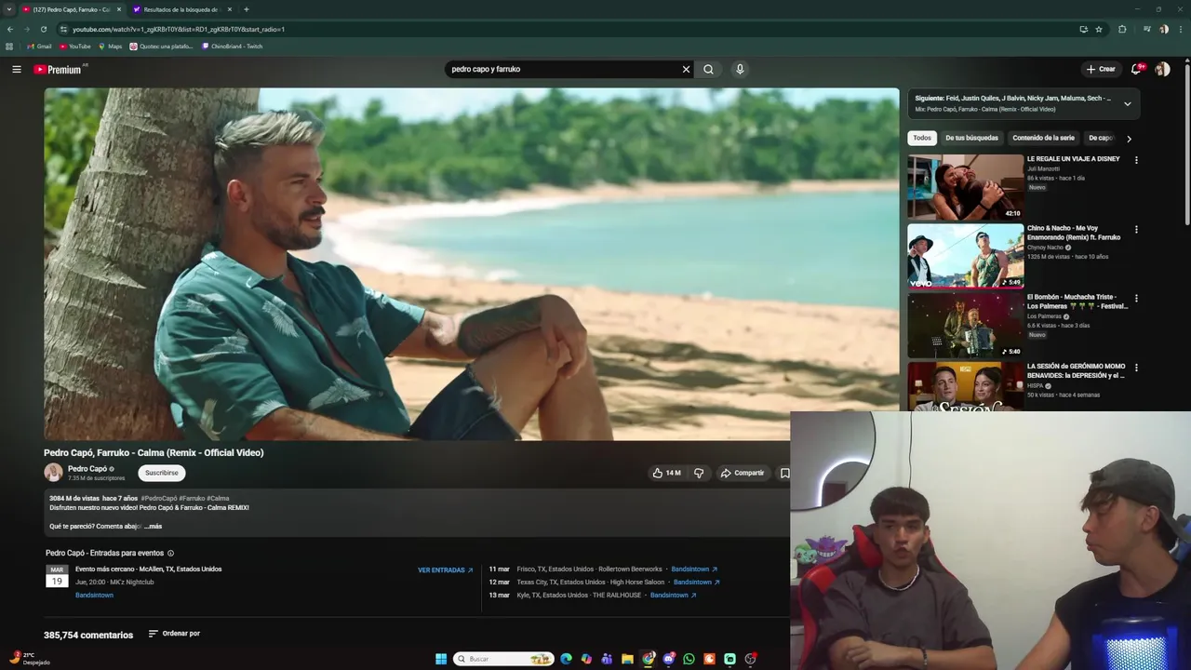Open options for LE REGALE UN VIAJE video
1191x670 pixels.
[x=1136, y=160]
